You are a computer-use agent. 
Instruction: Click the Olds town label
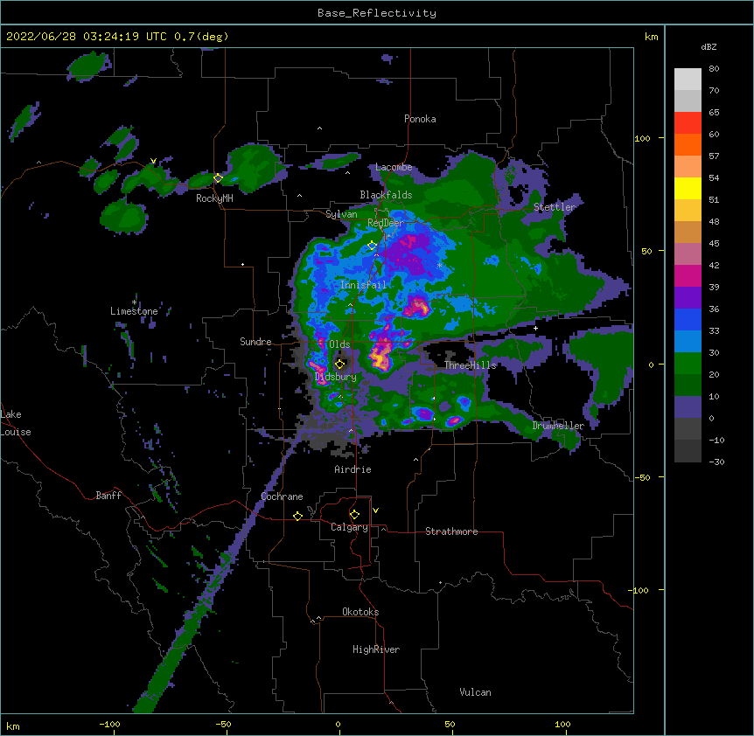click(x=339, y=344)
